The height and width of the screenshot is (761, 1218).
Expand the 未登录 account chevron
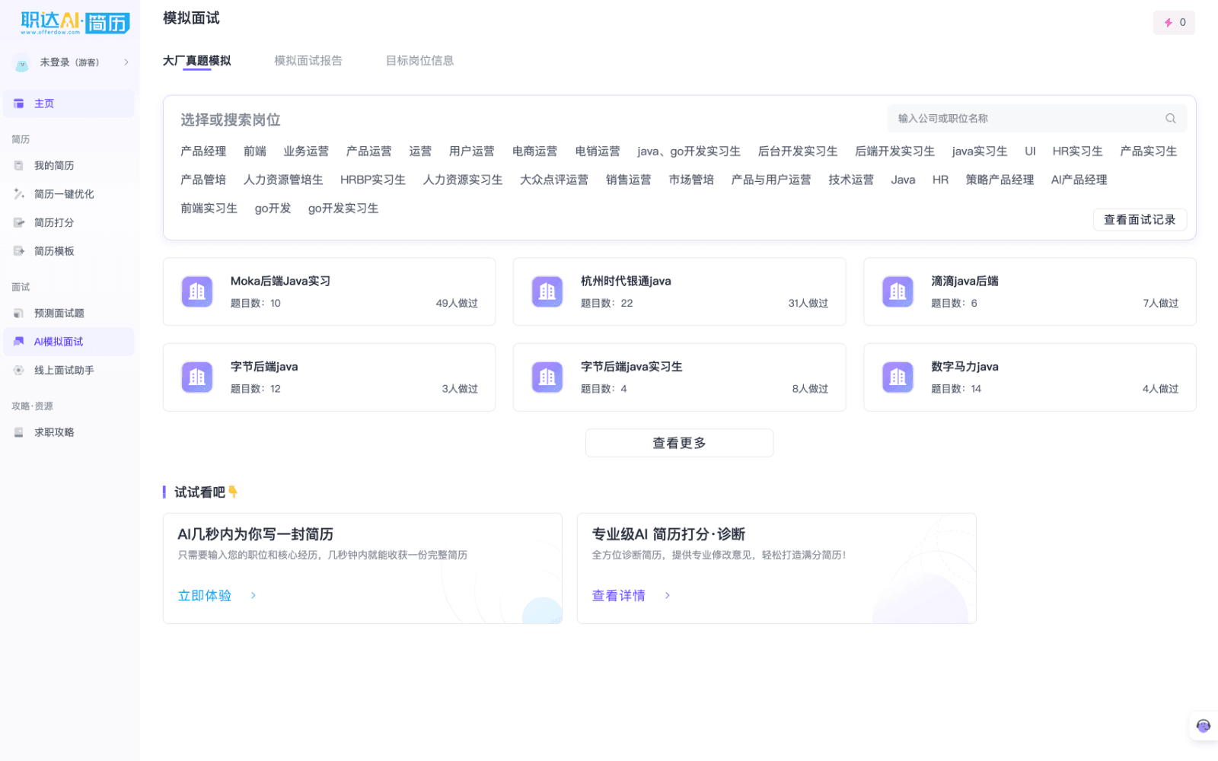click(126, 62)
